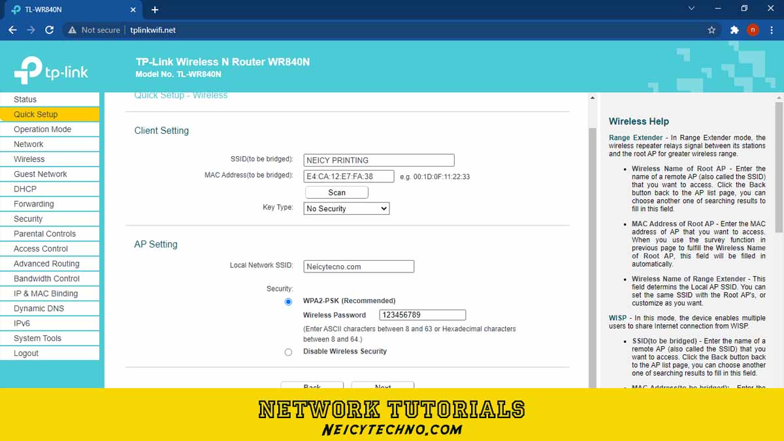Reload the page with the refresh icon
Viewport: 784px width, 441px height.
point(49,30)
